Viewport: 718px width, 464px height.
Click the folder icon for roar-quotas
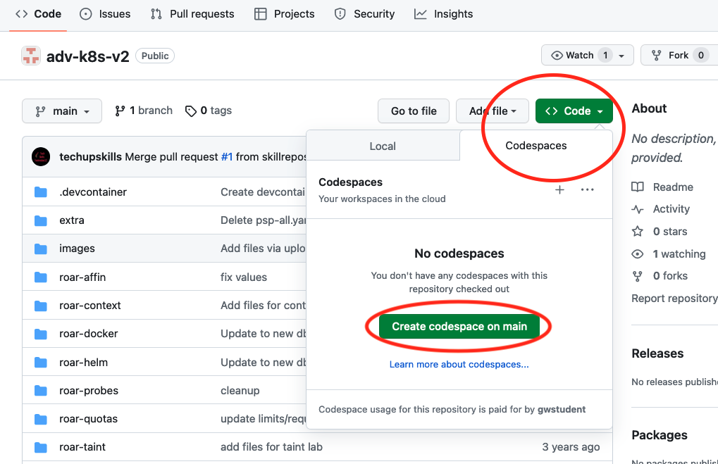tap(41, 419)
